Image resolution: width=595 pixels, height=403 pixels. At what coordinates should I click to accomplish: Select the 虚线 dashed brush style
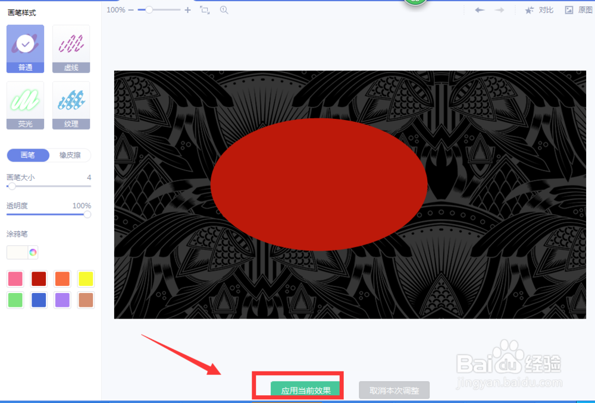point(71,49)
